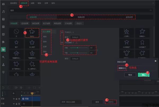Filter by 运动效果 category
The width and height of the screenshot is (159, 107).
point(25,23)
